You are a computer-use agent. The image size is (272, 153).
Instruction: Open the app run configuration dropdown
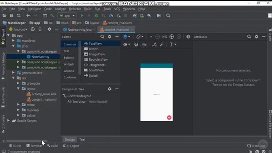coord(67,16)
